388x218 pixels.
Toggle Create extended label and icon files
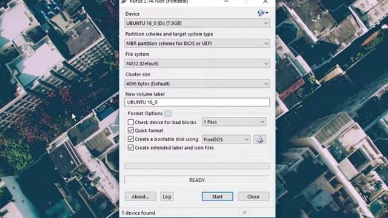click(131, 148)
